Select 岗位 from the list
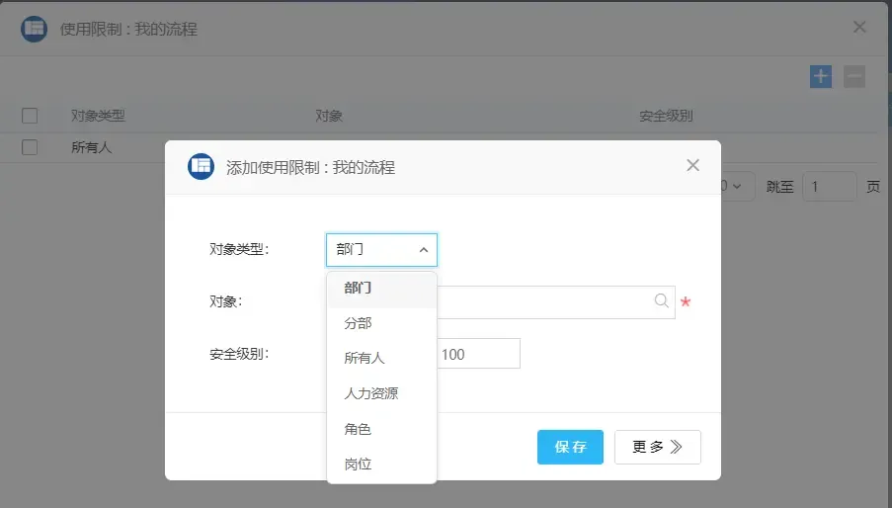Viewport: 892px width, 508px height. tap(381, 465)
